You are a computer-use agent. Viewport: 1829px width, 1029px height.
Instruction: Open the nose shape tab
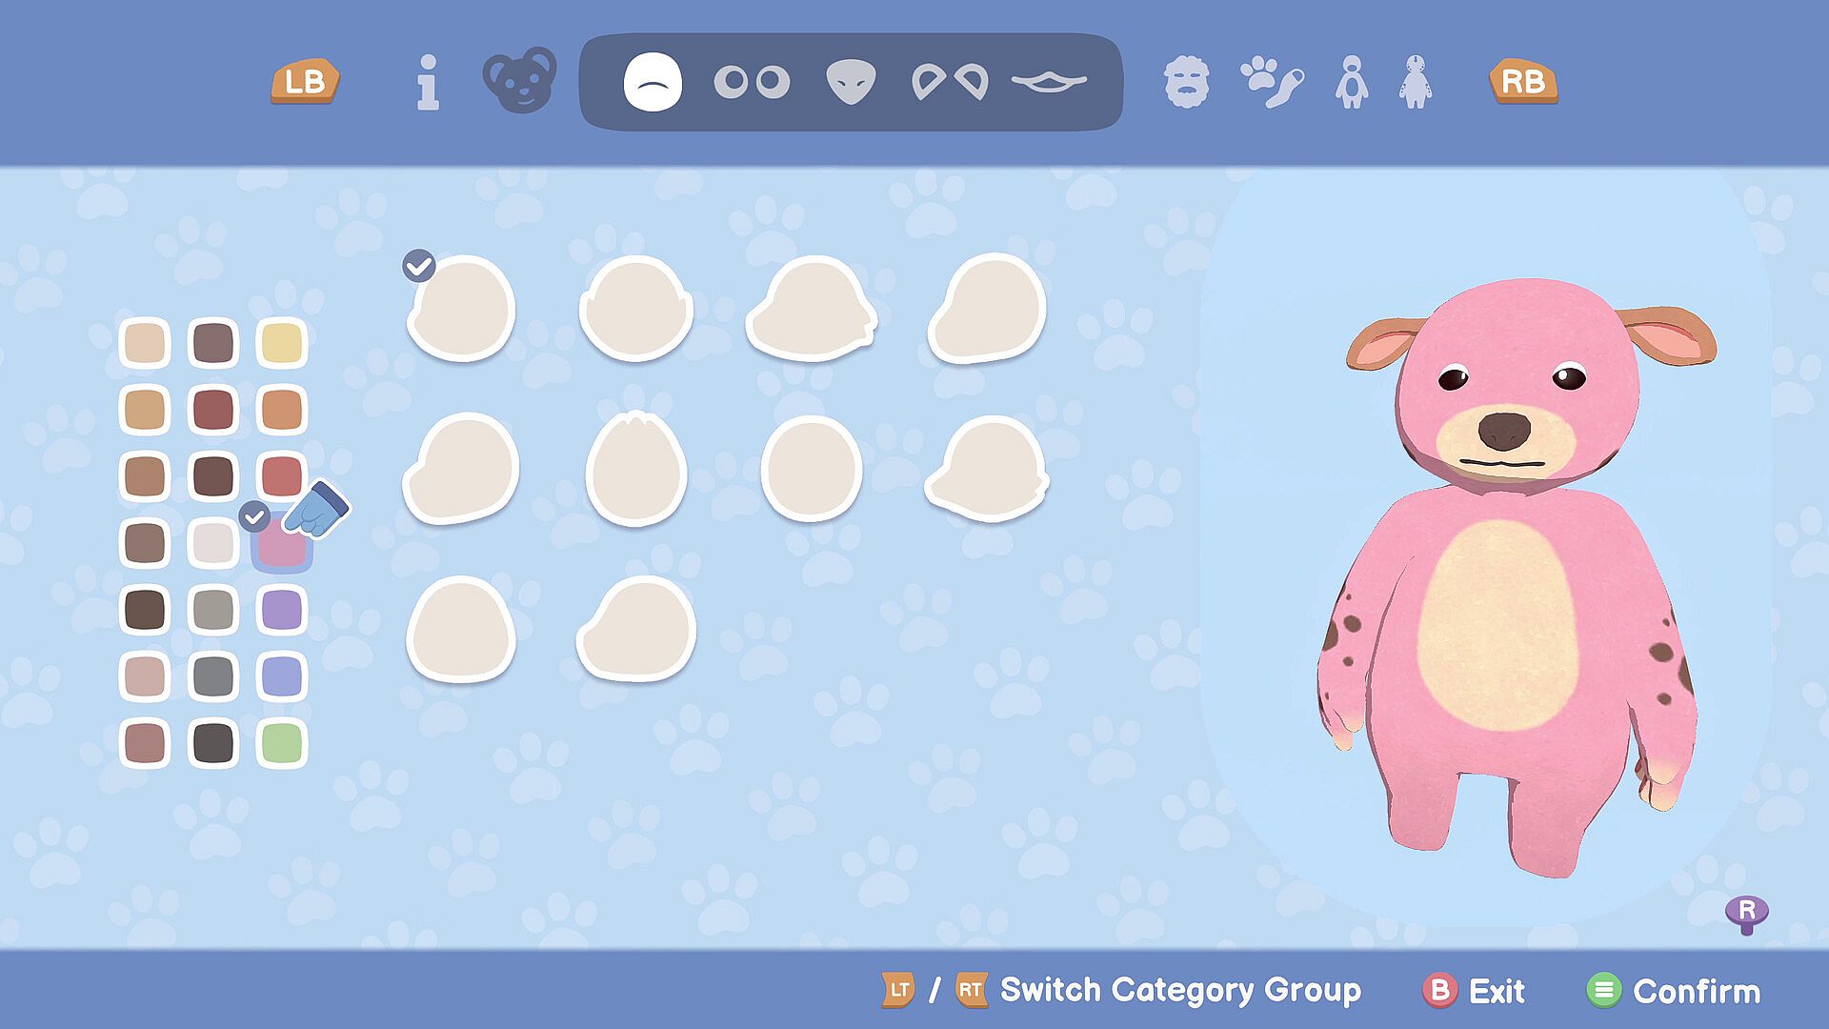851,82
